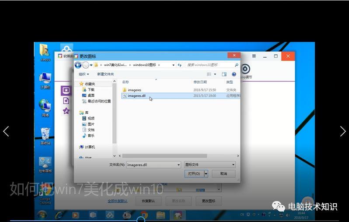The width and height of the screenshot is (349, 222).
Task: Select the 'win7美化成wi...' breadcrumb segment
Action: (115, 65)
